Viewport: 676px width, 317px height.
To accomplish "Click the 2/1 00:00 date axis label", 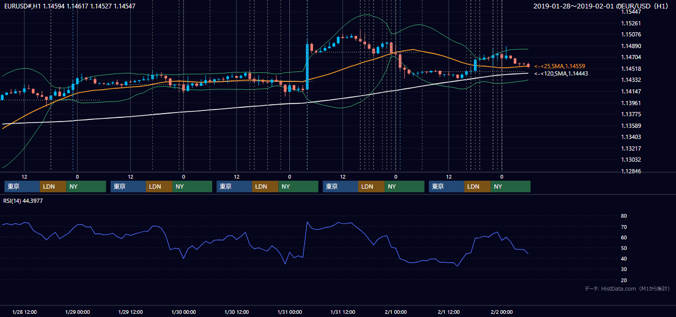I will 396,312.
